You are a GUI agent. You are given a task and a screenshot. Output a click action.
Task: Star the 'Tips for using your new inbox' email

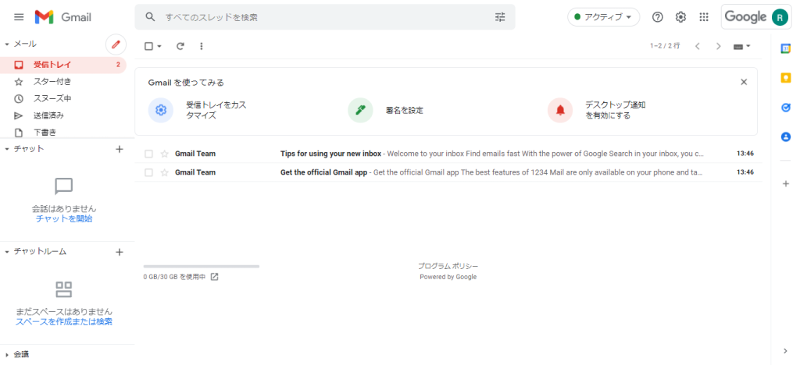(x=164, y=154)
